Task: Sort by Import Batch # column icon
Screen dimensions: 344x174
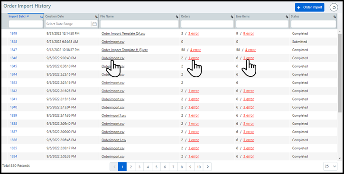Action: pyautogui.click(x=41, y=17)
